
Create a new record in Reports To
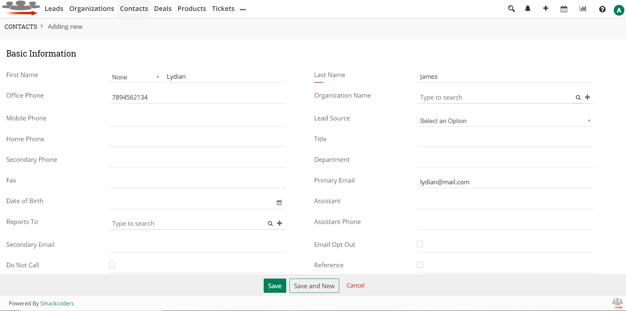point(280,223)
